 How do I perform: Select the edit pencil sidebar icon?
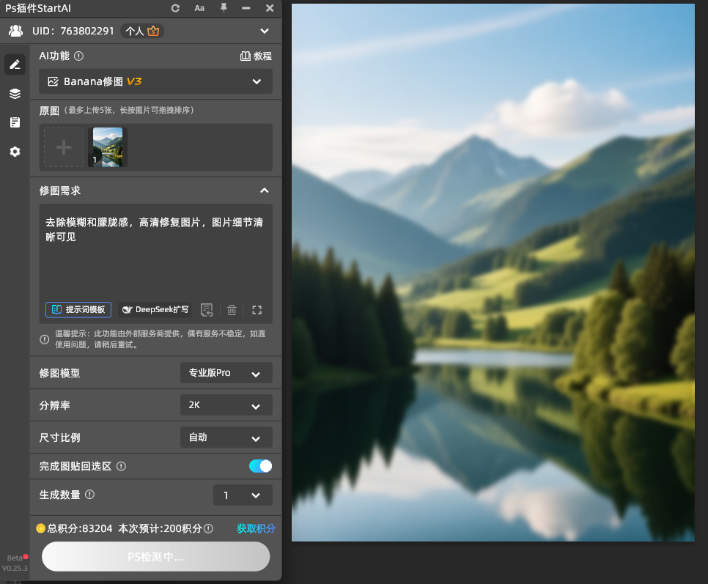coord(15,64)
